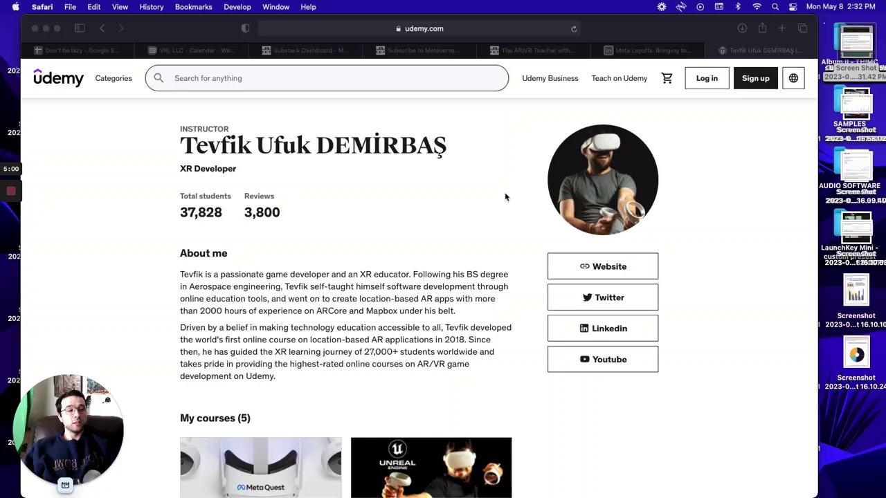Viewport: 886px width, 498px height.
Task: Expand the Categories menu
Action: click(x=114, y=78)
